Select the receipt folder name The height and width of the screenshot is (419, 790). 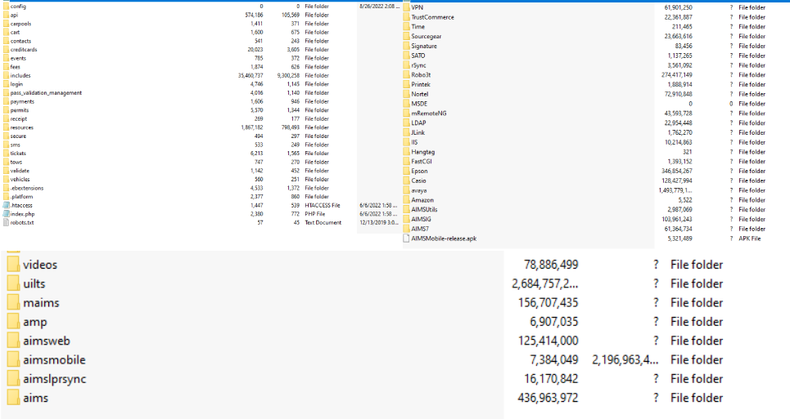pyautogui.click(x=19, y=119)
